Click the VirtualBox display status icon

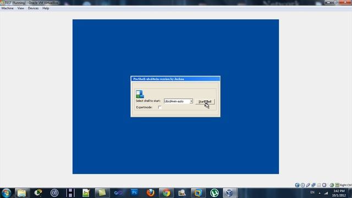[324, 185]
